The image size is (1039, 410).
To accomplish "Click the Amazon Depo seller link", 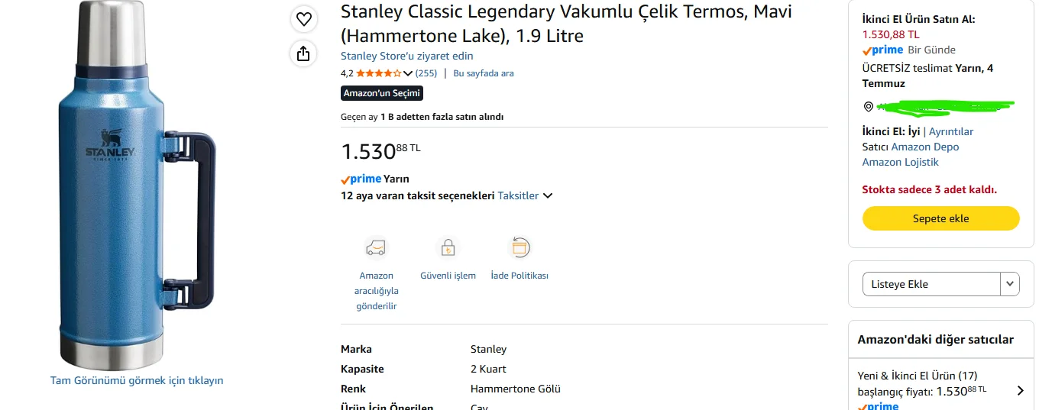I will tap(925, 147).
